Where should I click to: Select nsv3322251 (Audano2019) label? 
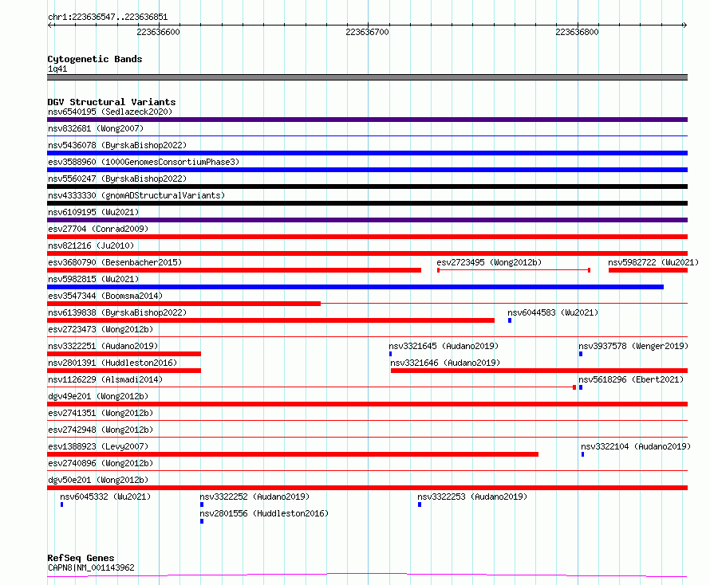click(103, 346)
